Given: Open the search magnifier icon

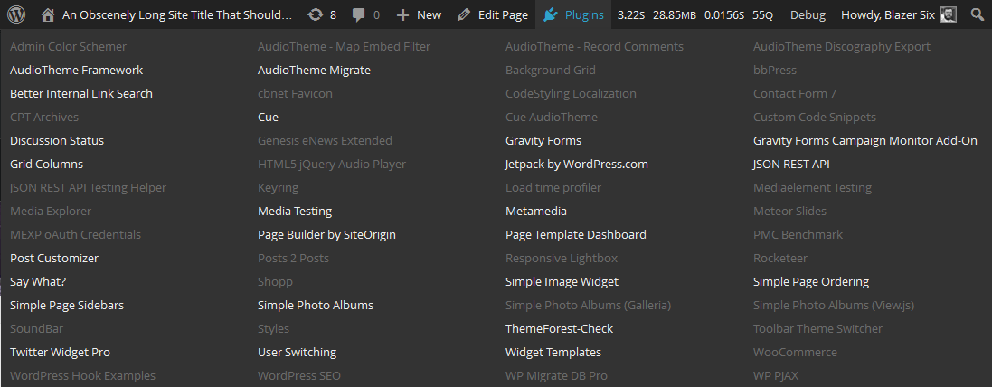Looking at the screenshot, I should click(977, 14).
